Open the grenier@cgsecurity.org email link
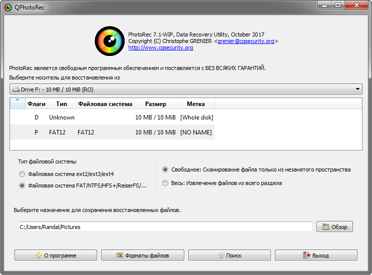 [x=246, y=41]
